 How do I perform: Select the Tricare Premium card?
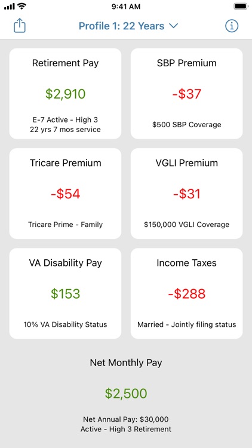[66, 194]
